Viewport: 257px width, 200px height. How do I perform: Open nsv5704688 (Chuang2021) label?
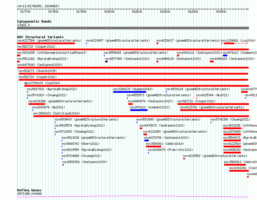tap(81, 156)
